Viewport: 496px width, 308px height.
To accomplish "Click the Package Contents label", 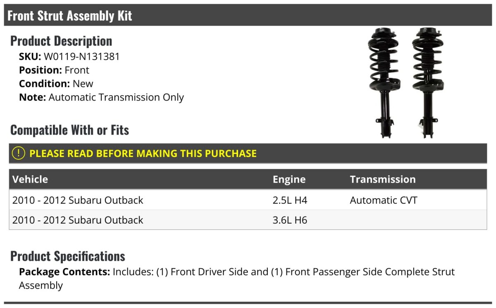I will 64,272.
